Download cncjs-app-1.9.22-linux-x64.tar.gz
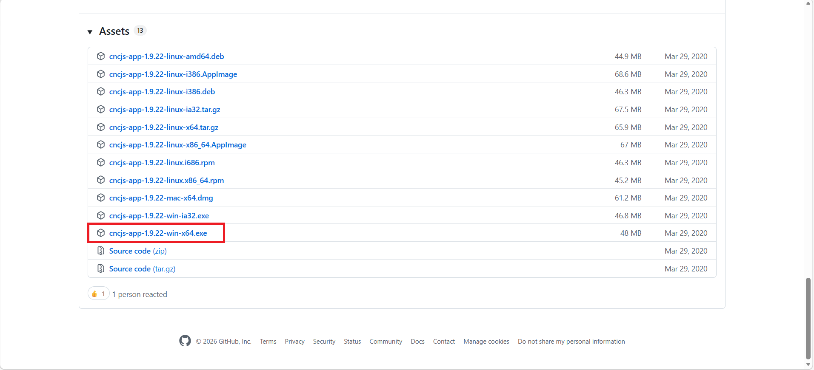 163,127
